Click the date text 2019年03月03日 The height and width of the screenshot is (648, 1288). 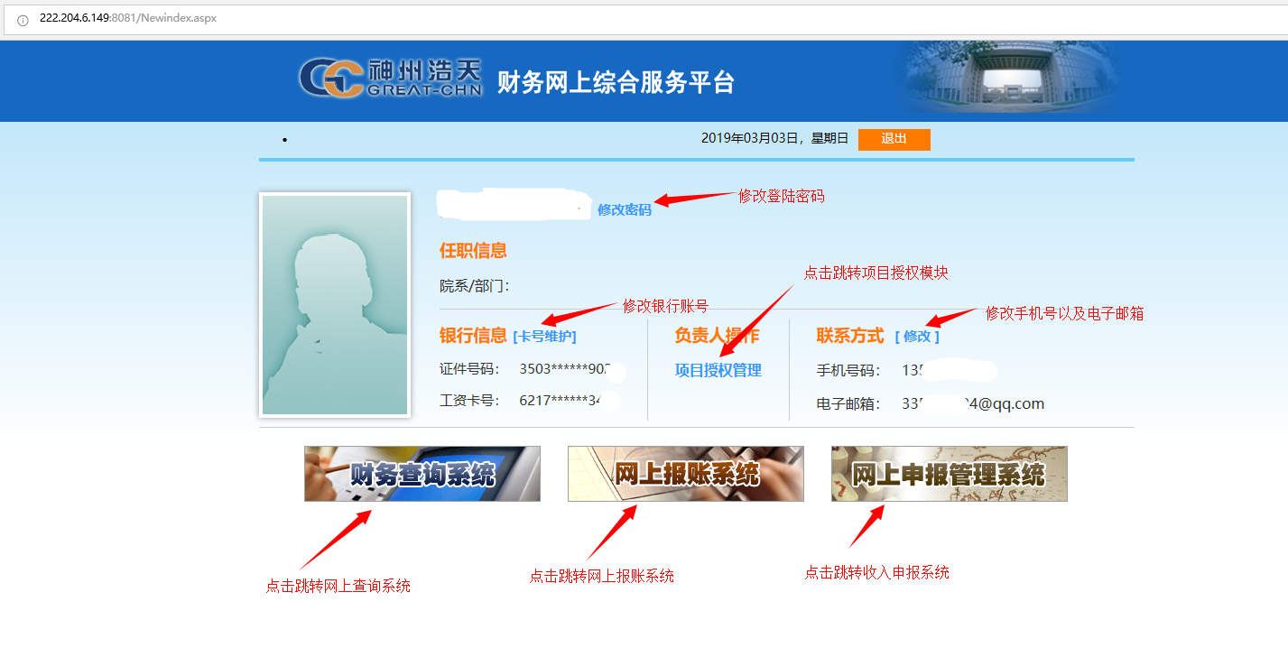749,138
